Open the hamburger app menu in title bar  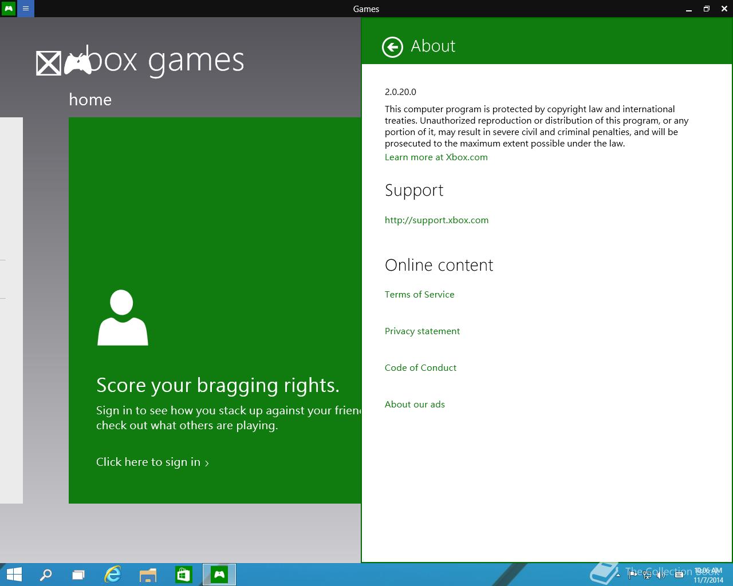[x=26, y=9]
